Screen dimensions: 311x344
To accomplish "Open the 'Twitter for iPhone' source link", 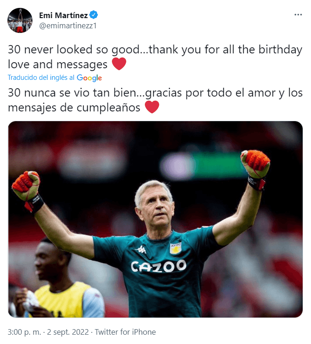I will [x=125, y=332].
